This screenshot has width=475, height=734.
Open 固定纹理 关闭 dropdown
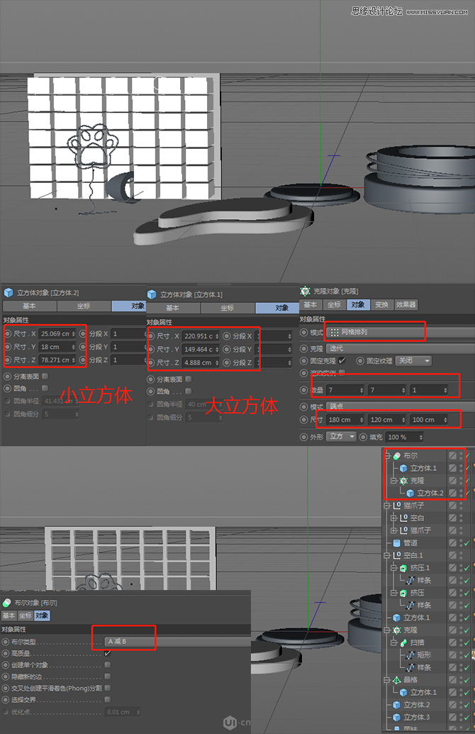point(414,361)
